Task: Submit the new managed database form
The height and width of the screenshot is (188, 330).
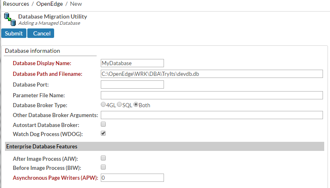Action: click(x=14, y=33)
